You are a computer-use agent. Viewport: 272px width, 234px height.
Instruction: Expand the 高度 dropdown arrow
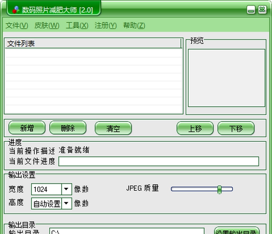pyautogui.click(x=66, y=203)
